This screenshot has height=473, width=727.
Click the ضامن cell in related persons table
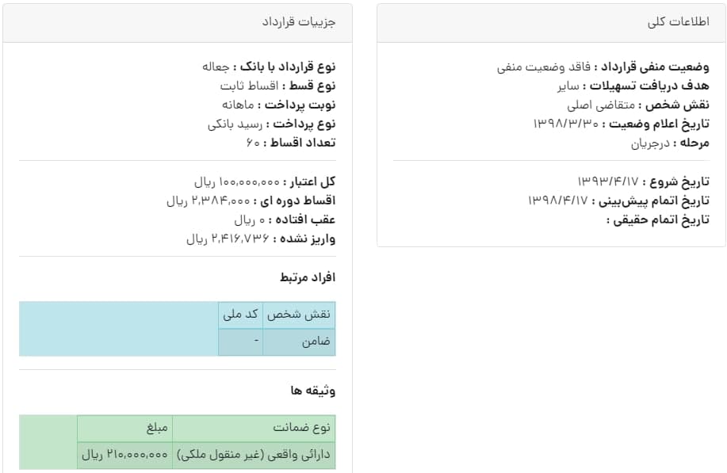click(x=299, y=342)
